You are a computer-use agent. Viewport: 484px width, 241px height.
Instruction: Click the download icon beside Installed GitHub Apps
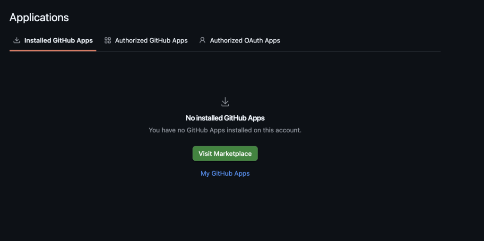(17, 41)
